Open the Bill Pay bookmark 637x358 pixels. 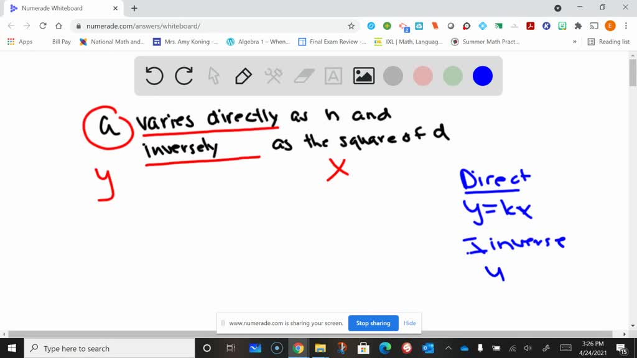(x=61, y=42)
